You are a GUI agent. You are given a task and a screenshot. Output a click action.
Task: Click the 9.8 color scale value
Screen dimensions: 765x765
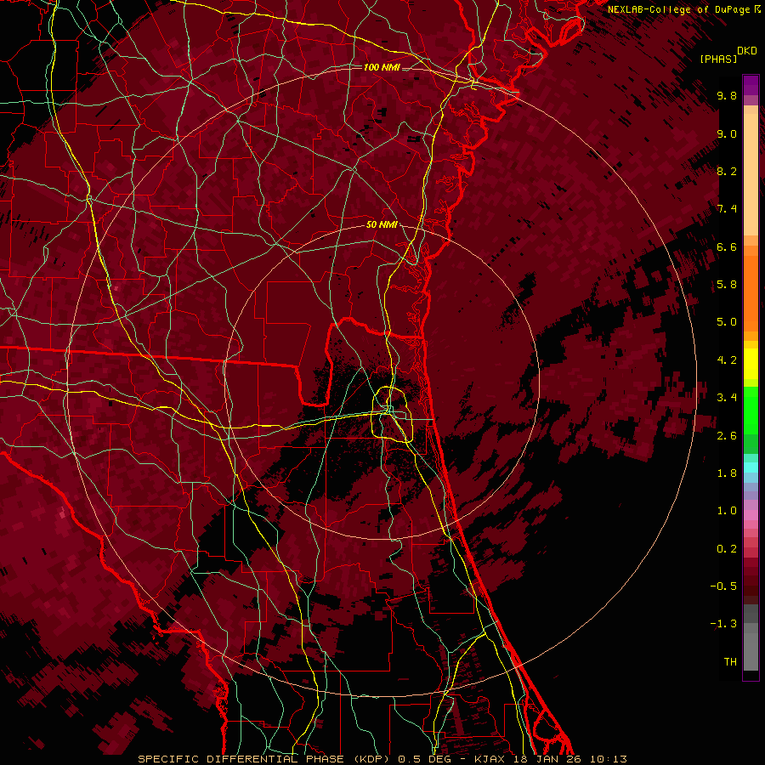click(727, 95)
